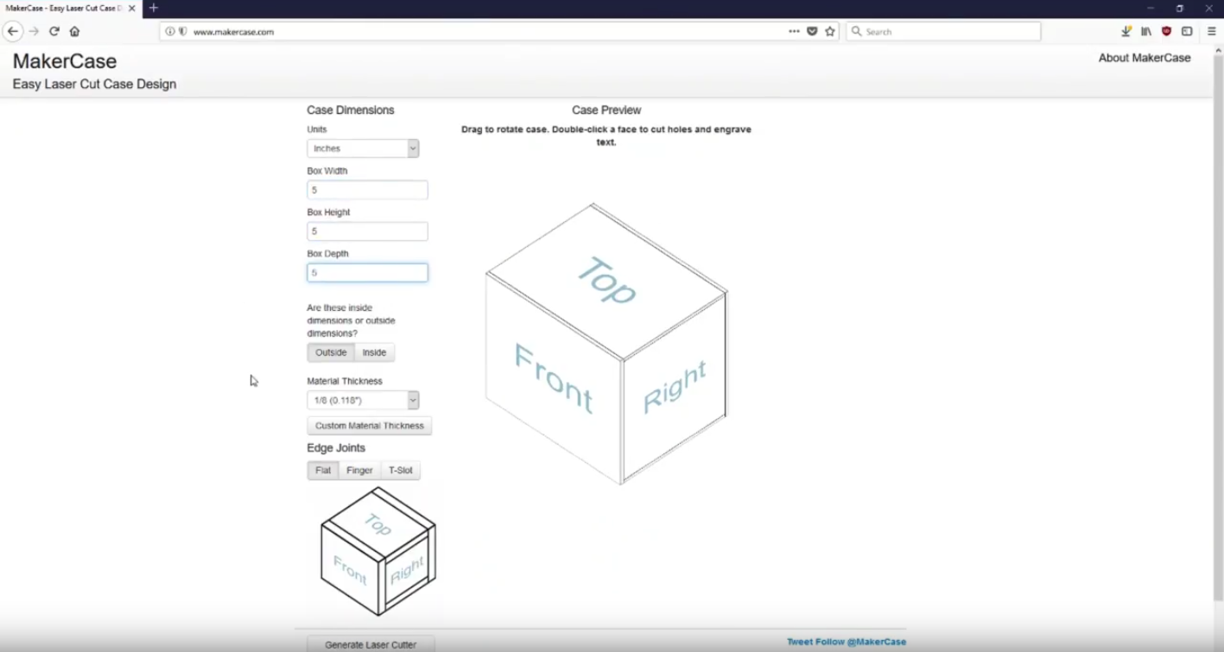Edit the Box Width field
1224x652 pixels.
[x=367, y=190]
